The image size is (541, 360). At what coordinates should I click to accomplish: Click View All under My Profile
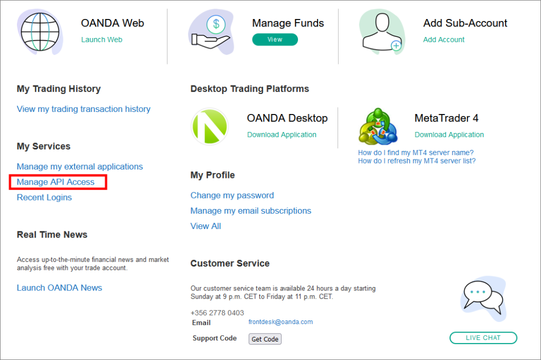(206, 226)
